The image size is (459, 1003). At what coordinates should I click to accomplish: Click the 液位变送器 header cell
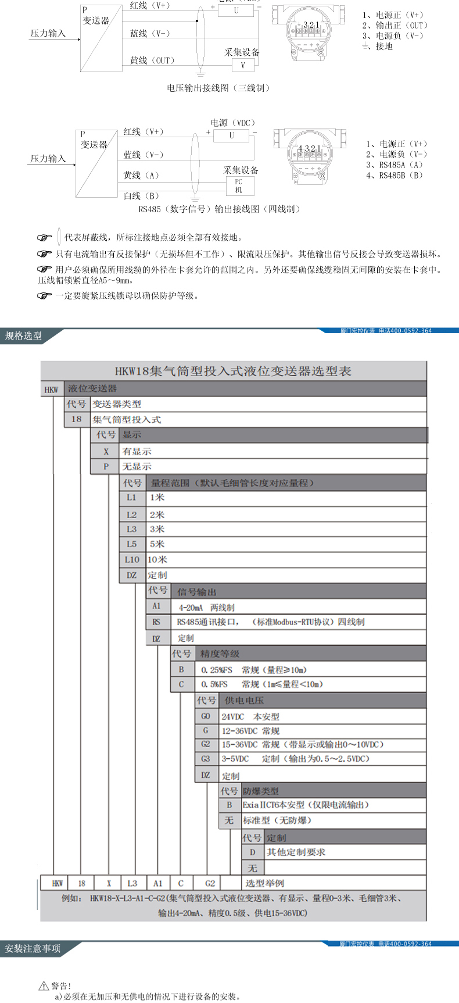click(245, 388)
